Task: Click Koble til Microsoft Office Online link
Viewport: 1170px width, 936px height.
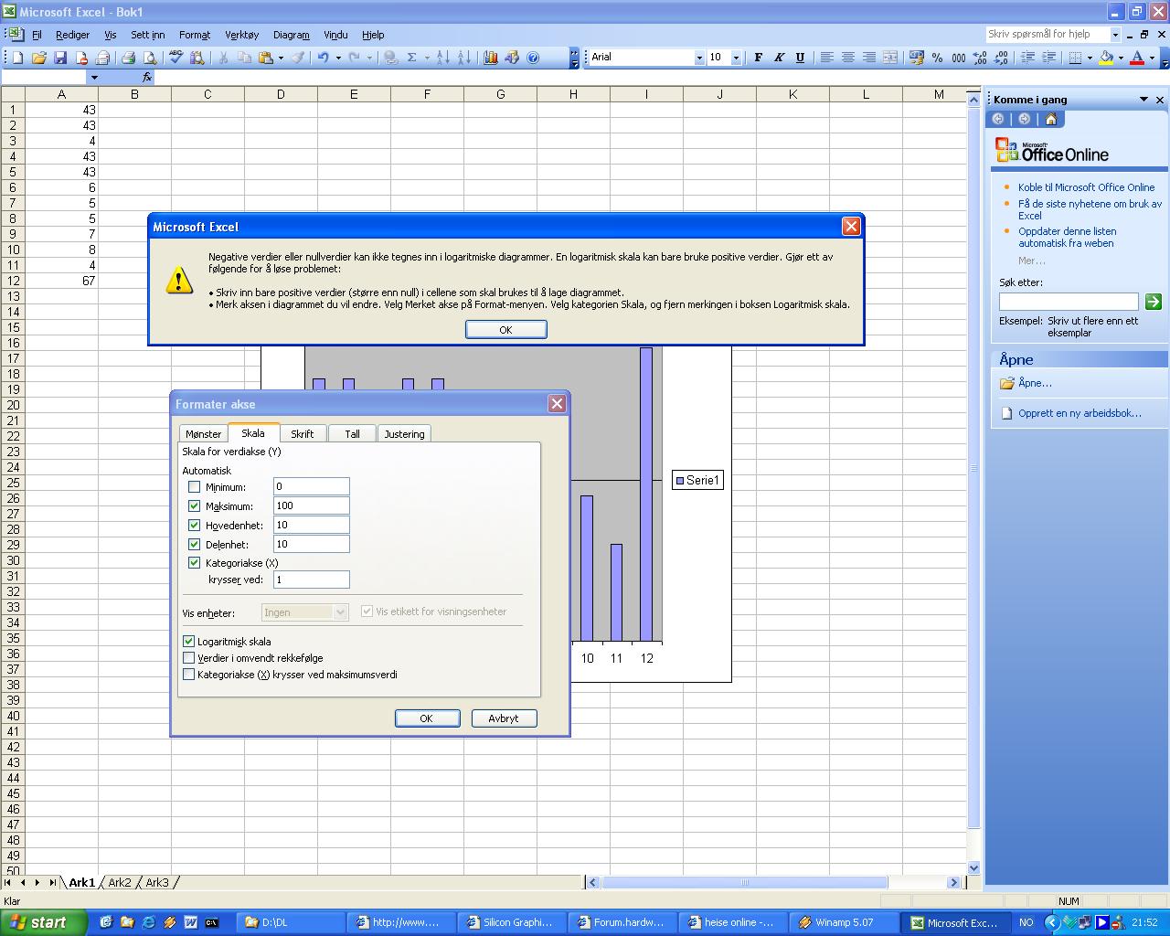Action: [1086, 187]
